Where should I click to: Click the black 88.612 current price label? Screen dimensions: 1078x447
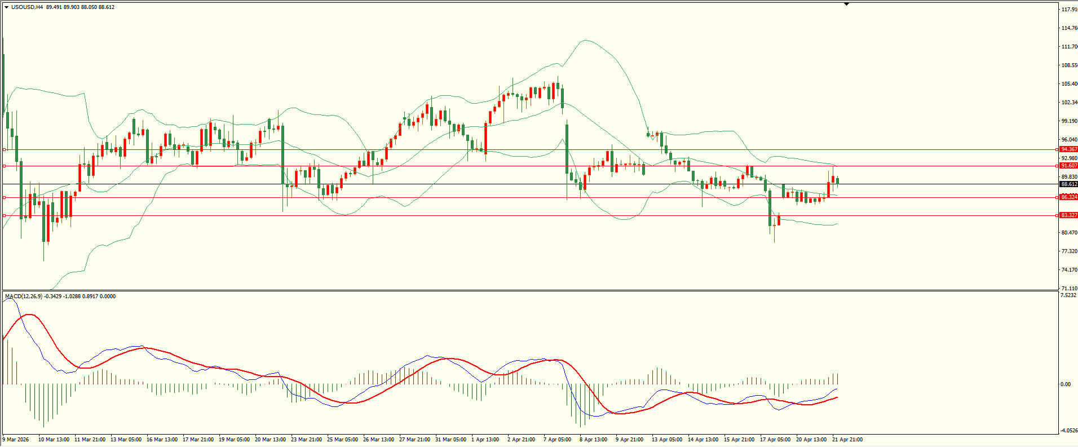coord(1068,184)
